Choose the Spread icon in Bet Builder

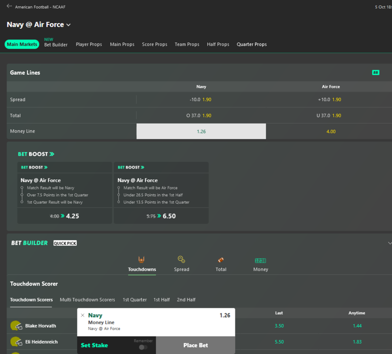pos(181,260)
